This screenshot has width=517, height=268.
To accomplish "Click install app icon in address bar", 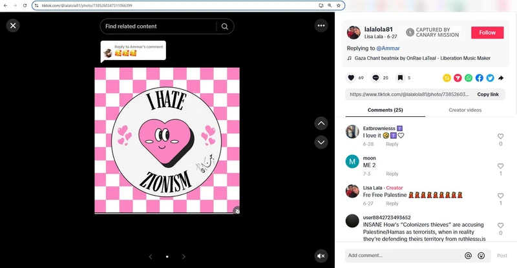I will (x=321, y=6).
